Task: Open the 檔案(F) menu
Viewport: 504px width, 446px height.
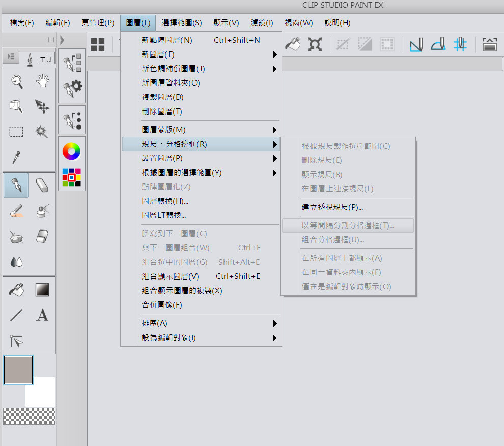Action: (x=22, y=23)
